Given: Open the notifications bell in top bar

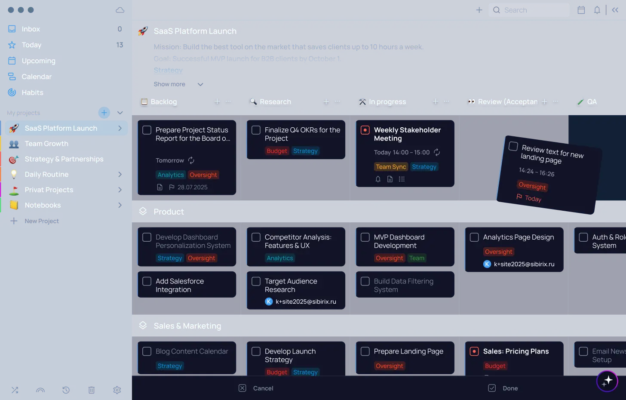Looking at the screenshot, I should coord(597,10).
